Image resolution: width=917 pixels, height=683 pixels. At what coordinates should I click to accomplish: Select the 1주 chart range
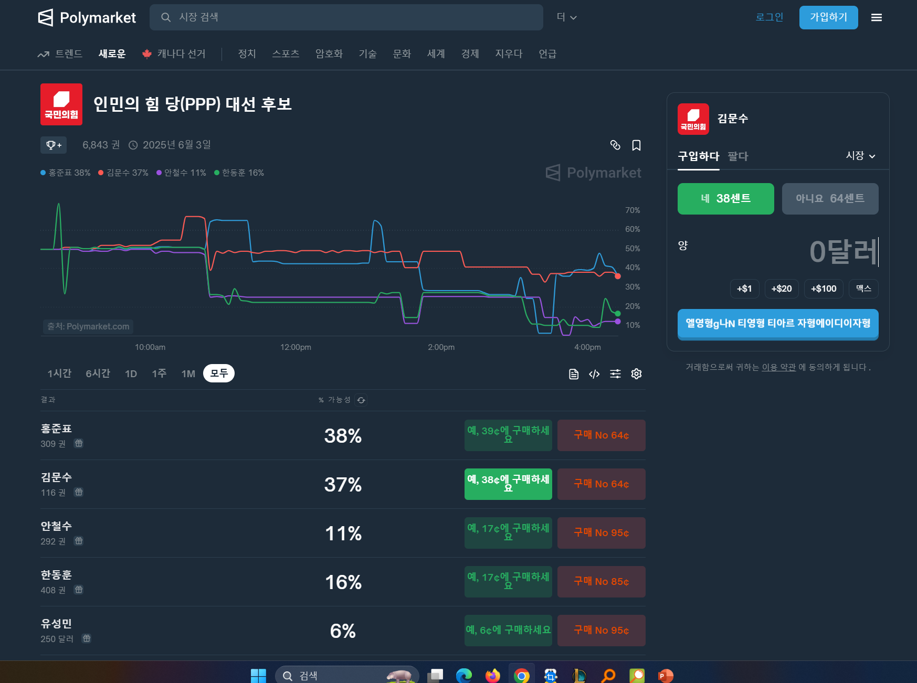click(159, 373)
